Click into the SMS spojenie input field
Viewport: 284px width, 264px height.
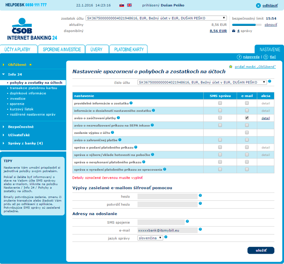161,222
